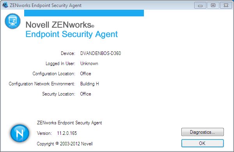This screenshot has width=234, height=152.
Task: Click the round Novell N logo
Action: tap(20, 133)
